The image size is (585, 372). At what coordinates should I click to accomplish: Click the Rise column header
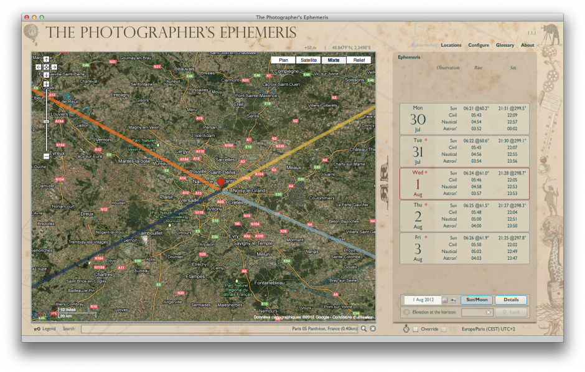[479, 67]
